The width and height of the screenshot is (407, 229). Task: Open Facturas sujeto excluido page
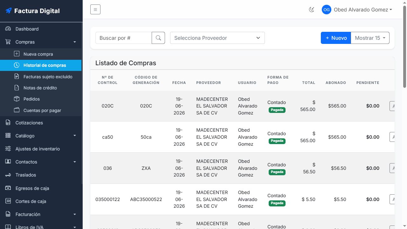pyautogui.click(x=41, y=77)
